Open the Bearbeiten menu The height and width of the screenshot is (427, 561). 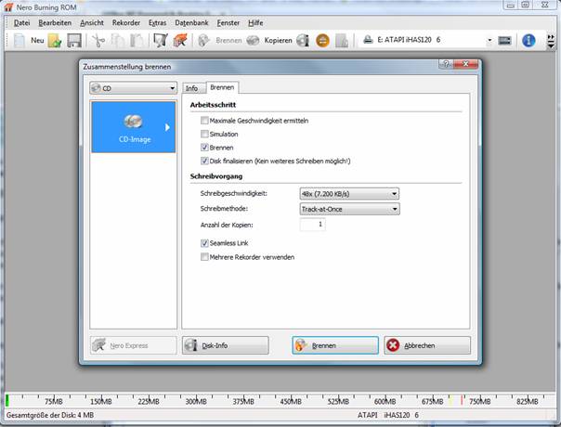pos(55,23)
